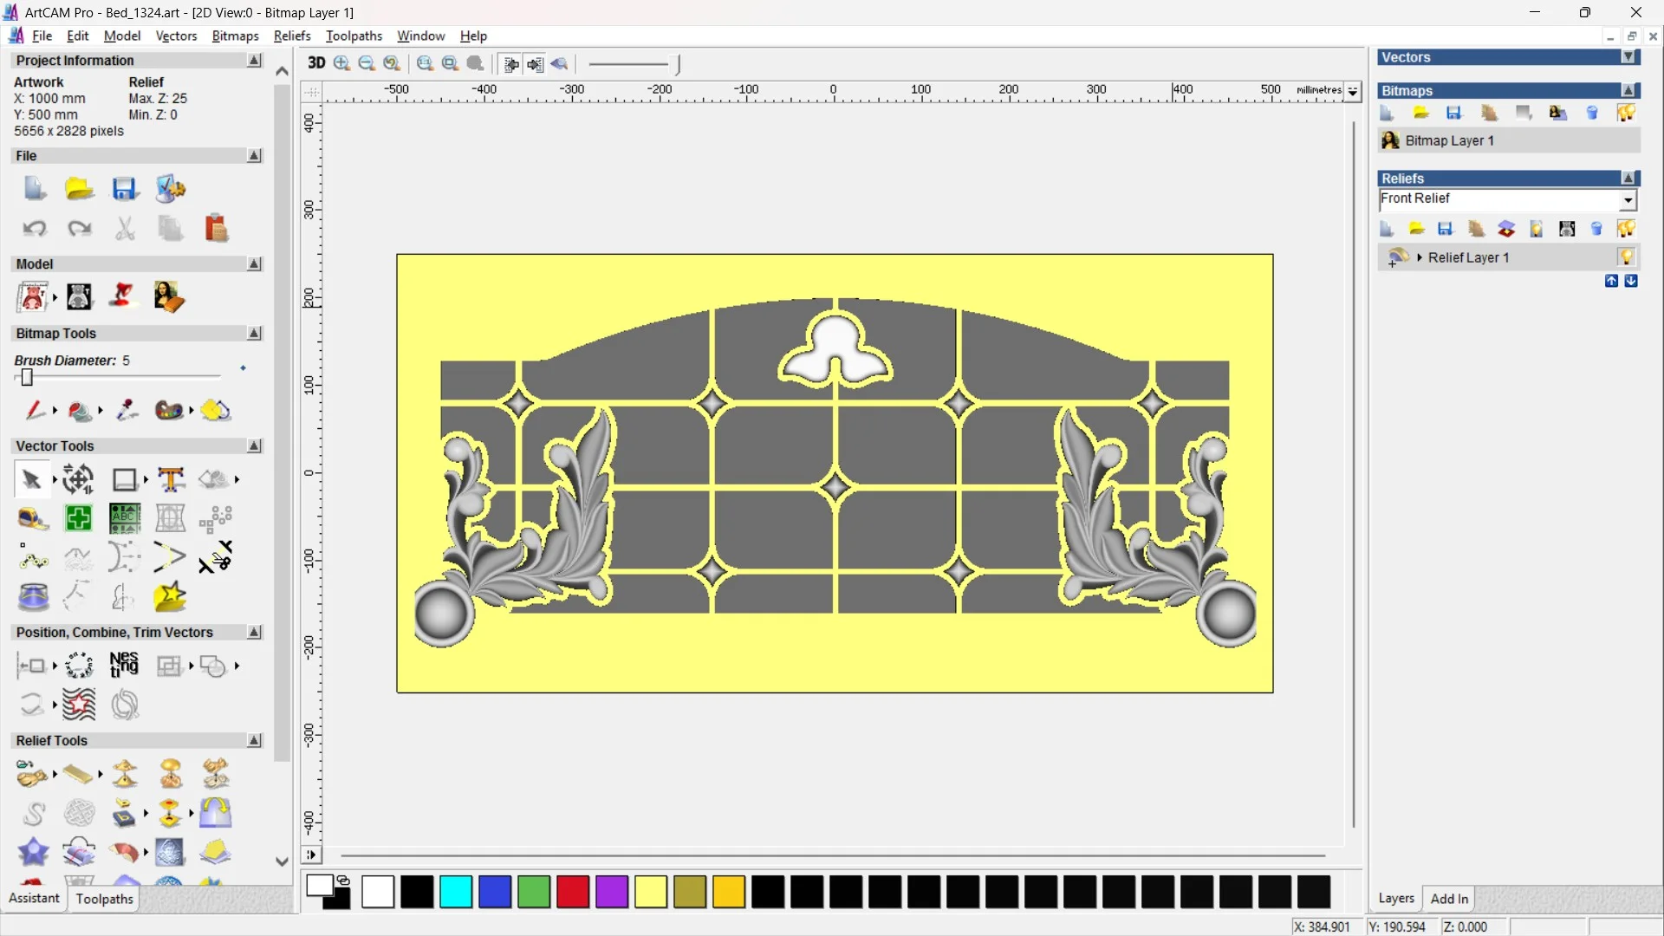Viewport: 1664px width, 936px height.
Task: Select the cyan color swatch
Action: (x=456, y=892)
